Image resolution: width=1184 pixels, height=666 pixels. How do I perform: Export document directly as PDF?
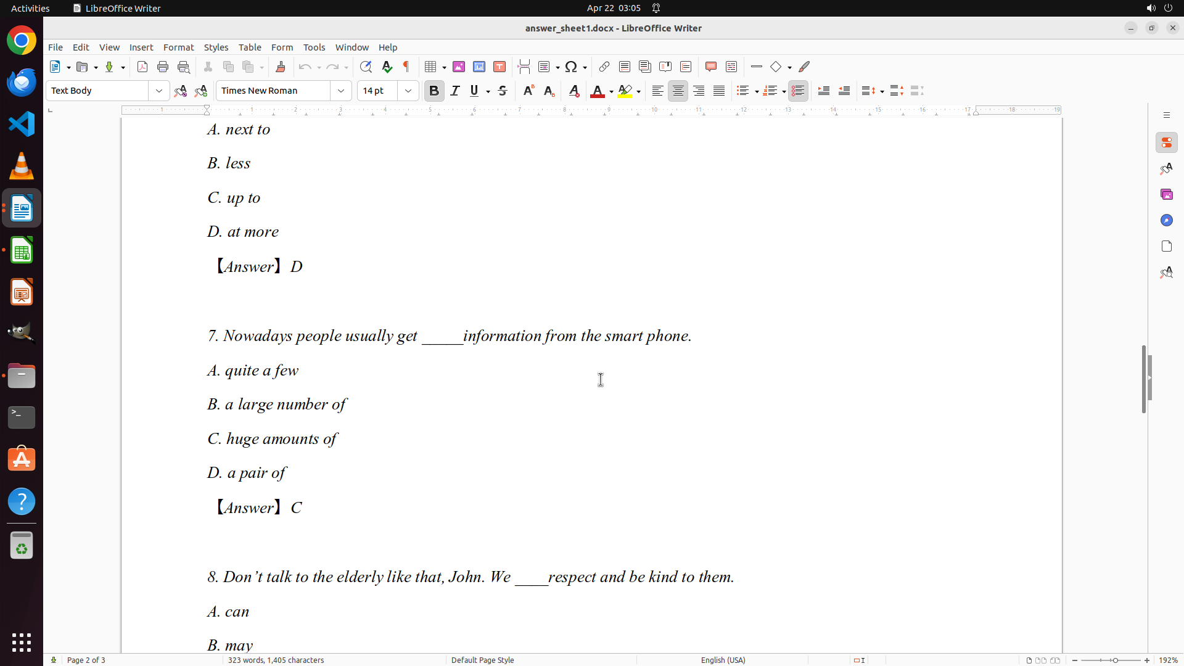tap(142, 67)
